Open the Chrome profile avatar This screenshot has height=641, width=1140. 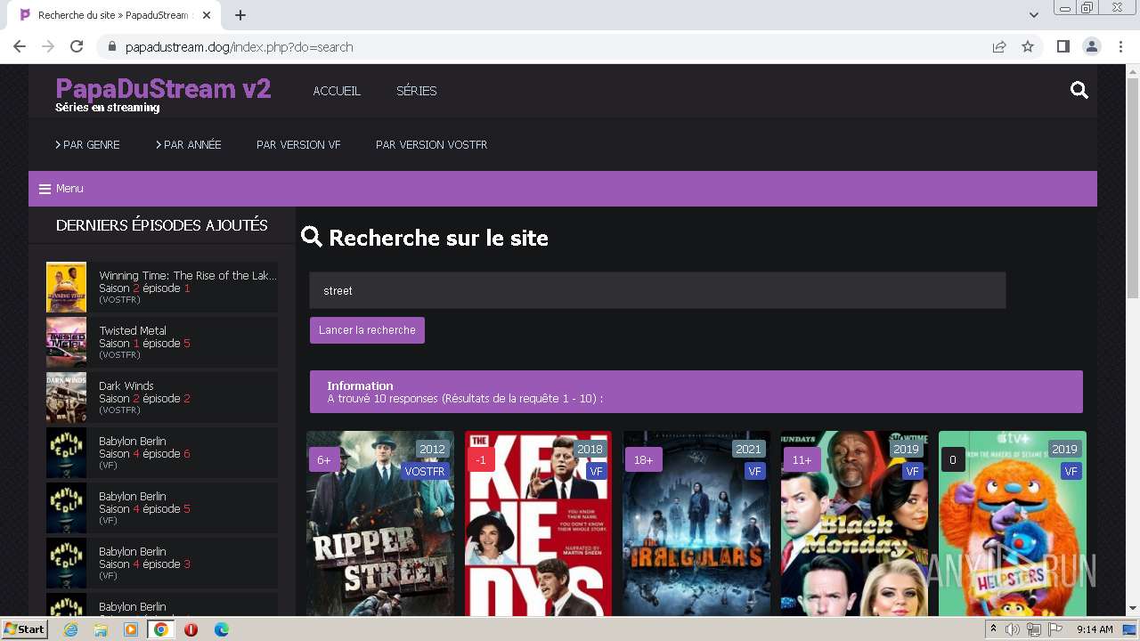tap(1091, 46)
